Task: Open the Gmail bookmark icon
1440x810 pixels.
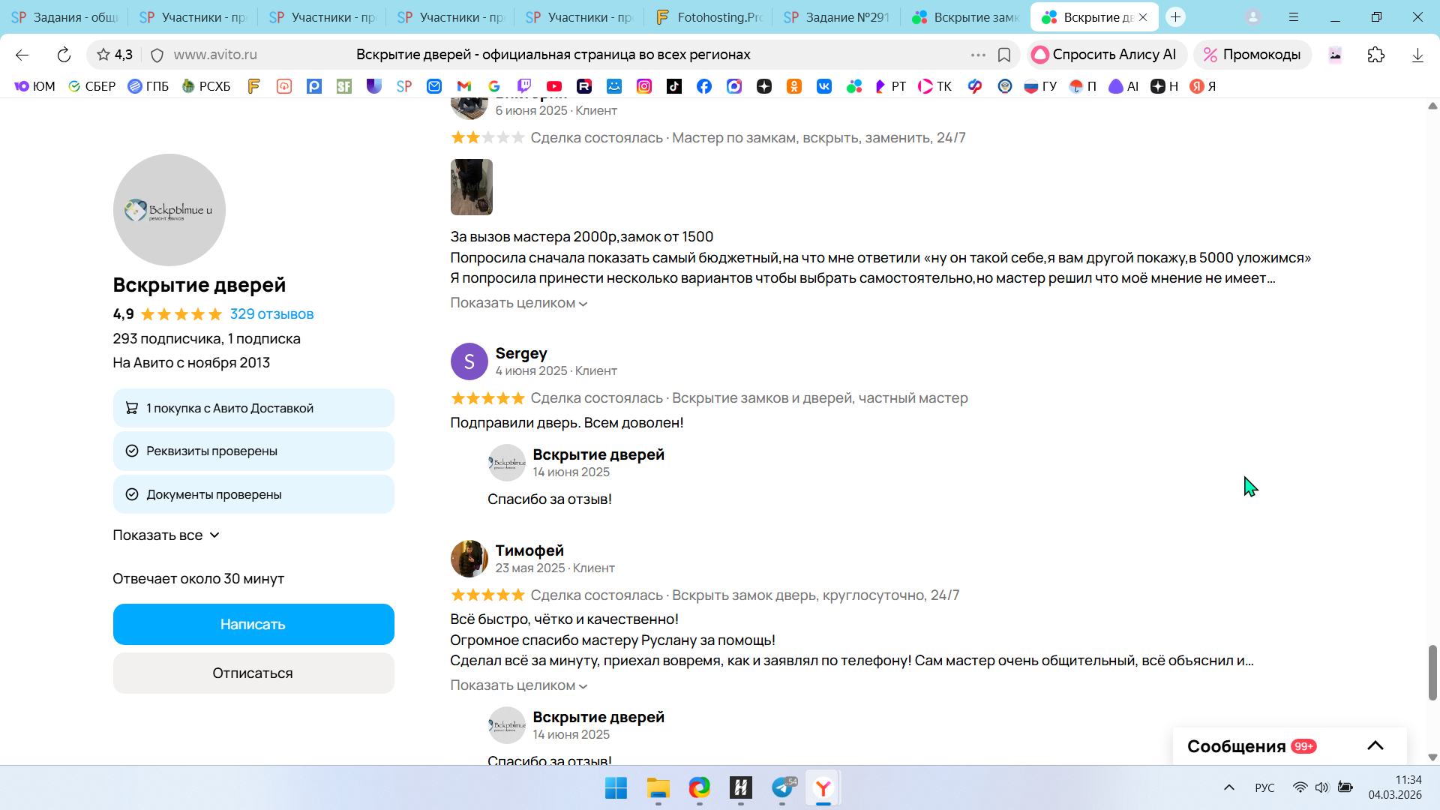Action: coord(464,86)
